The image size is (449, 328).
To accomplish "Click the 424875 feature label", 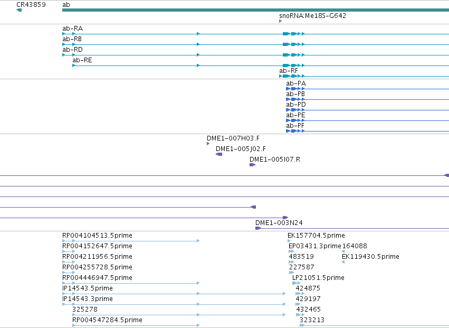I will (x=308, y=289).
